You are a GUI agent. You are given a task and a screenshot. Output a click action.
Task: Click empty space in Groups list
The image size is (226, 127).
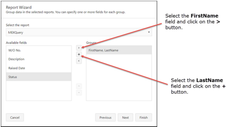(x=119, y=79)
